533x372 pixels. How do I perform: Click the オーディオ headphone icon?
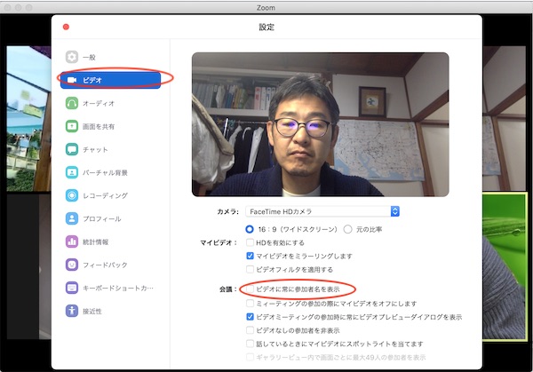click(72, 103)
